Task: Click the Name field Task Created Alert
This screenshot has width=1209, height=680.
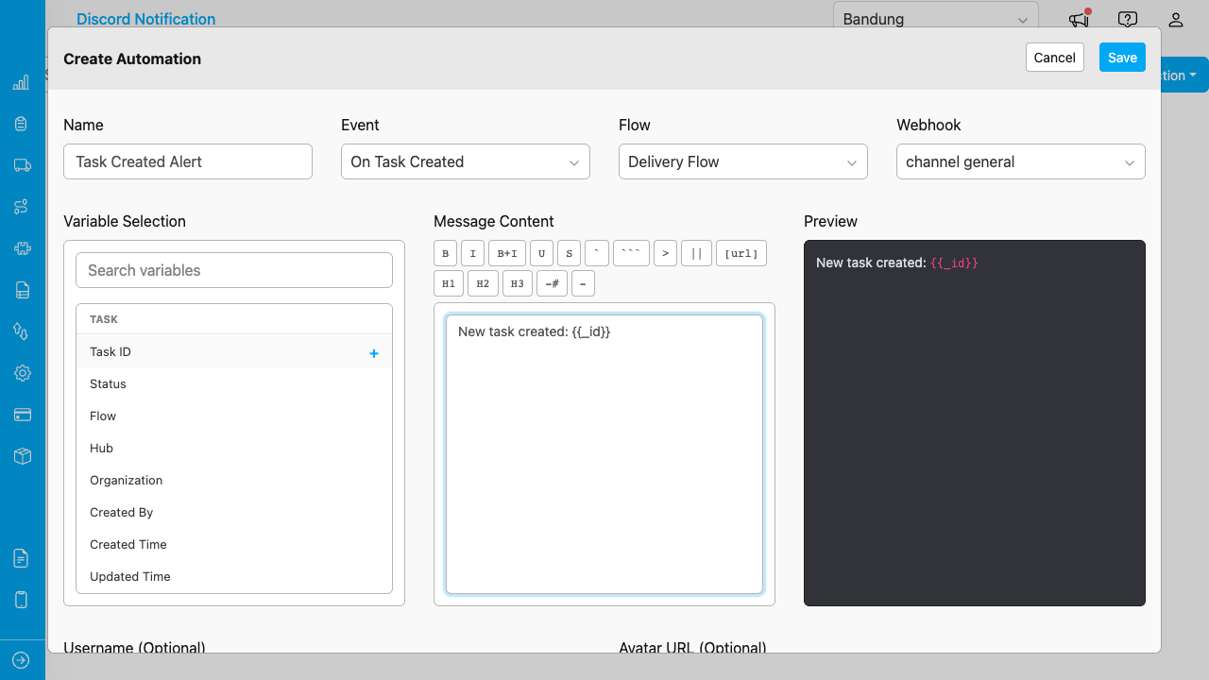Action: pyautogui.click(x=188, y=161)
